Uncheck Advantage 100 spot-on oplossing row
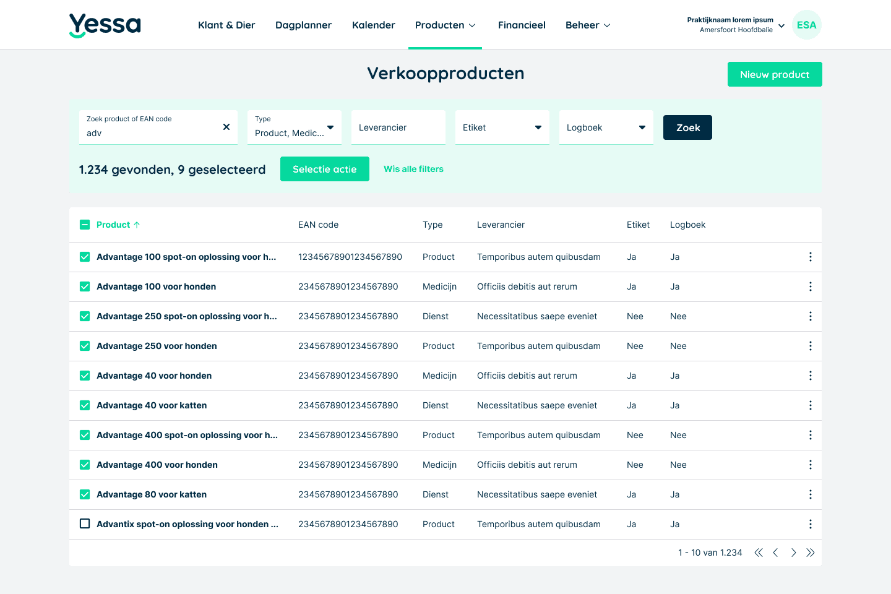The height and width of the screenshot is (594, 891). [x=85, y=257]
